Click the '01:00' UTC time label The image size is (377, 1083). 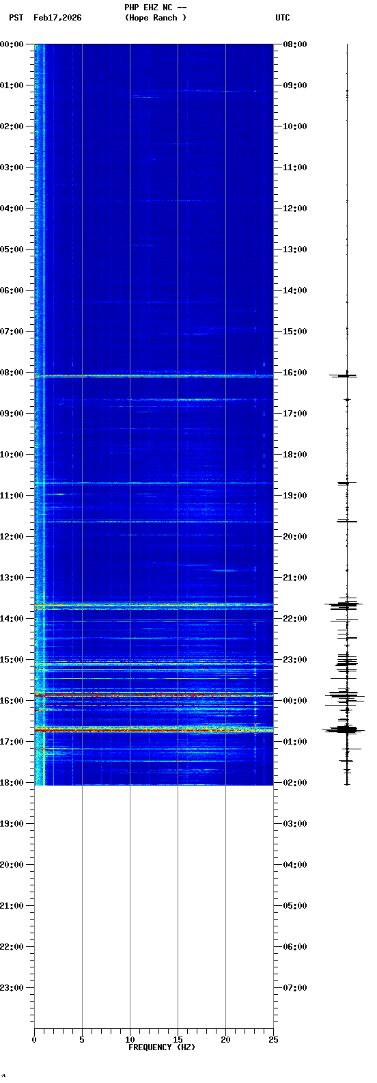pos(295,742)
